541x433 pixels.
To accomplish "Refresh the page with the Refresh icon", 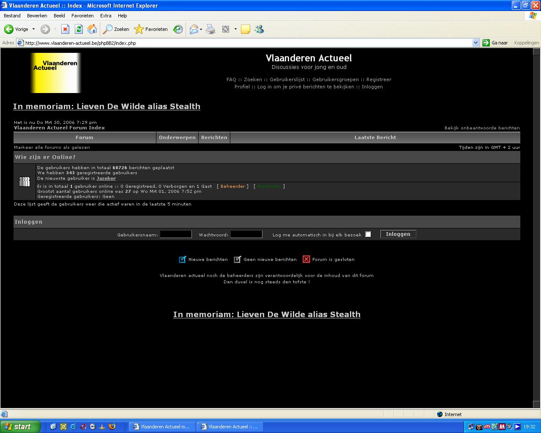I will point(79,29).
